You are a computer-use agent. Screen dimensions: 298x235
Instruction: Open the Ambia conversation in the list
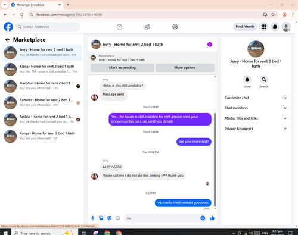coord(42,120)
